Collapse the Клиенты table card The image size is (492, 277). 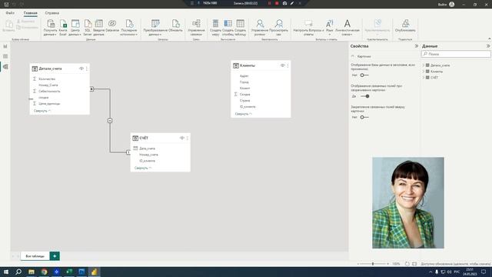(x=244, y=114)
